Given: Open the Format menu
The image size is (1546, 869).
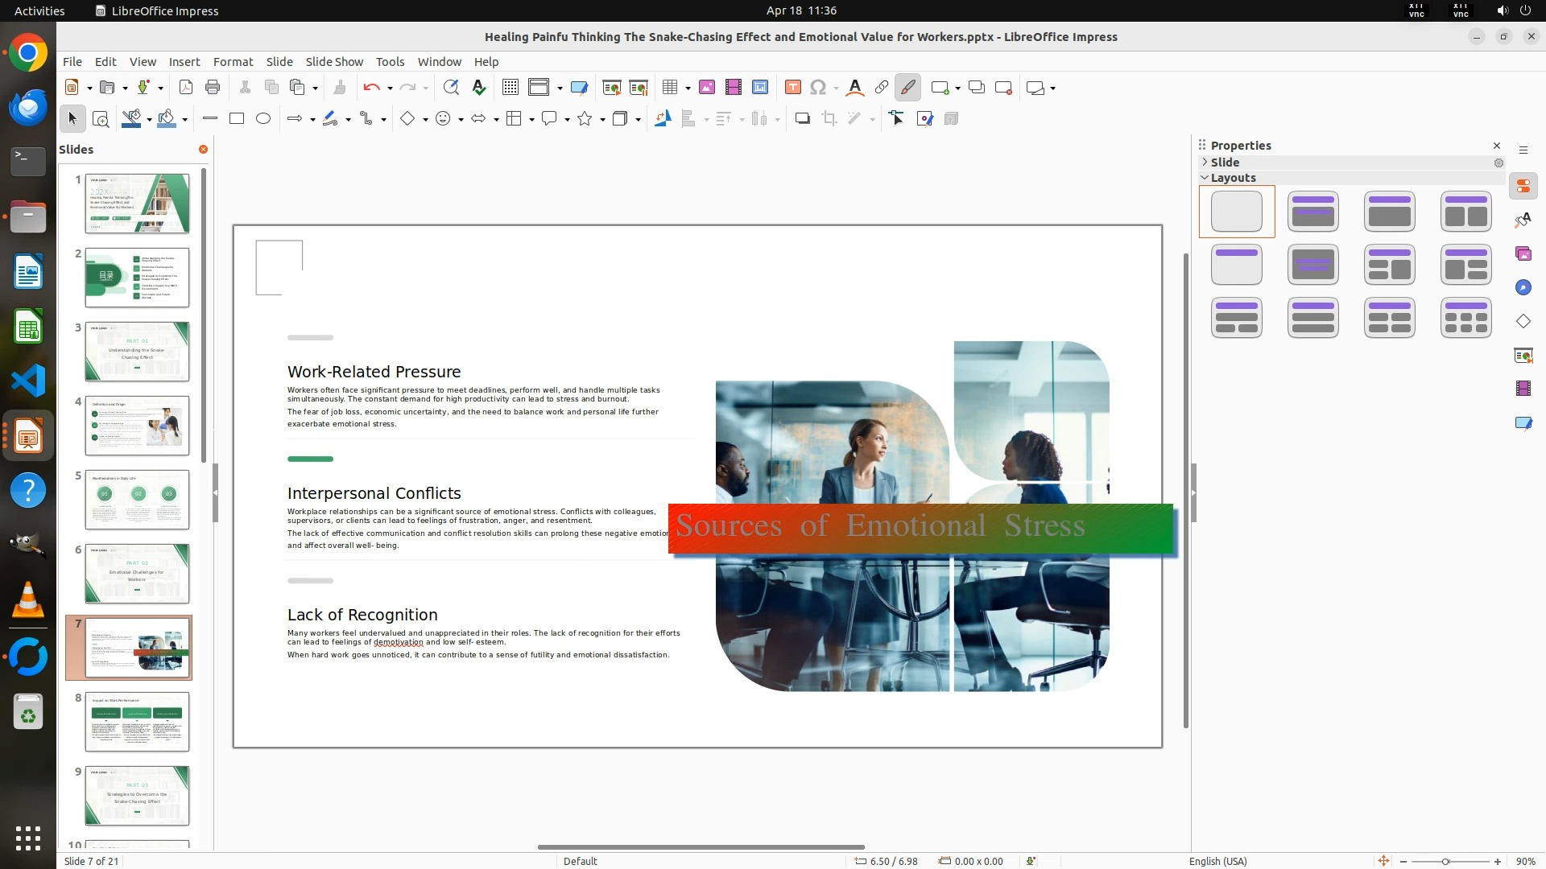Looking at the screenshot, I should tap(233, 62).
